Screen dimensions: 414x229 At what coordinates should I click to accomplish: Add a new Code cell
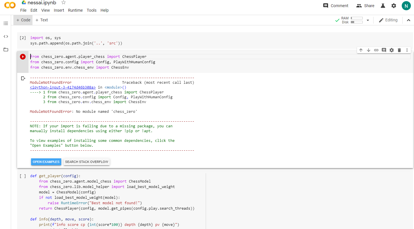(x=23, y=20)
